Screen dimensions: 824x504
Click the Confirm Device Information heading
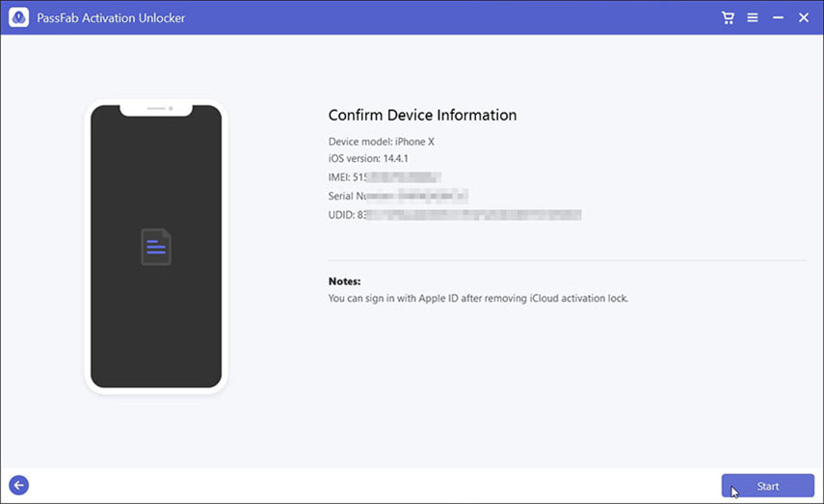pos(422,116)
